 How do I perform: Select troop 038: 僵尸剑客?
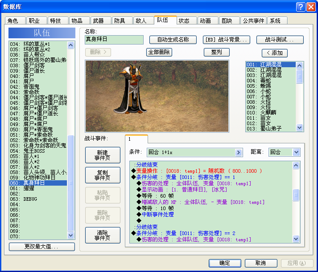point(38,65)
